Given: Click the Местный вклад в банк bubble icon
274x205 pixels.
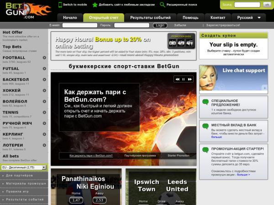Looking at the screenshot, I should [205, 126].
